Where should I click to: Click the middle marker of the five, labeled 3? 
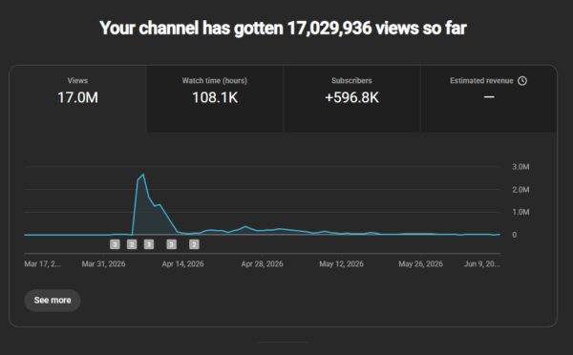(149, 244)
